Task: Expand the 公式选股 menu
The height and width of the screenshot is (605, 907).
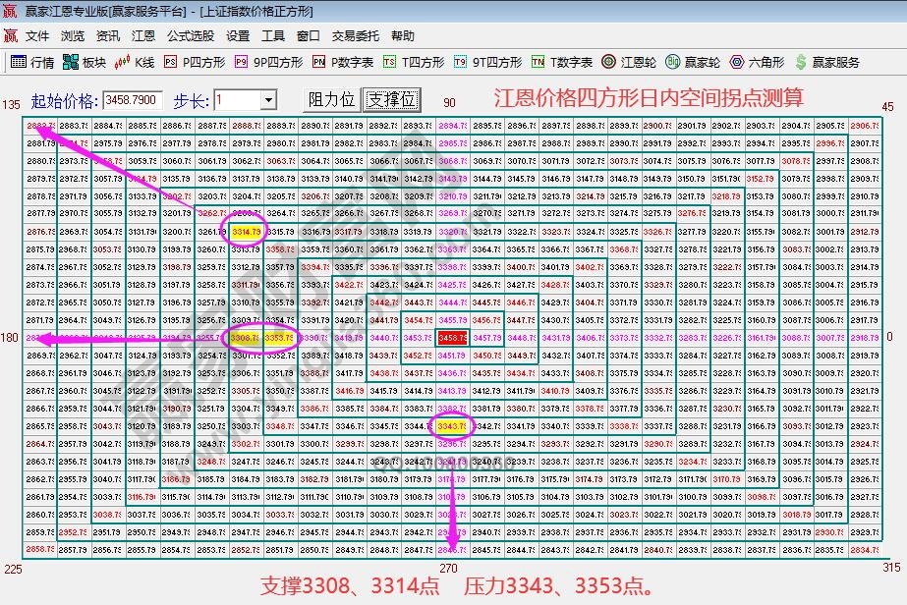Action: tap(186, 35)
